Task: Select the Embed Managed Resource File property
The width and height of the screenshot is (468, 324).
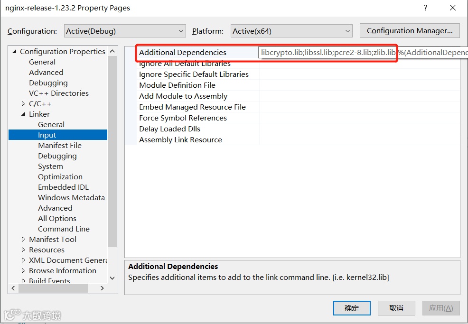Action: (x=192, y=107)
